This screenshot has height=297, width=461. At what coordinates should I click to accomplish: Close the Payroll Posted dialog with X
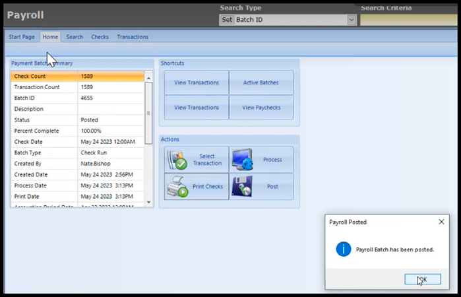tap(441, 222)
